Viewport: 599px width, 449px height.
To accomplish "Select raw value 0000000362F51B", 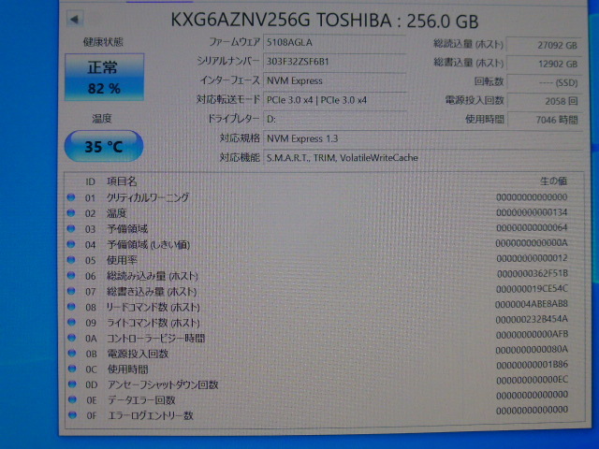I will click(x=533, y=273).
